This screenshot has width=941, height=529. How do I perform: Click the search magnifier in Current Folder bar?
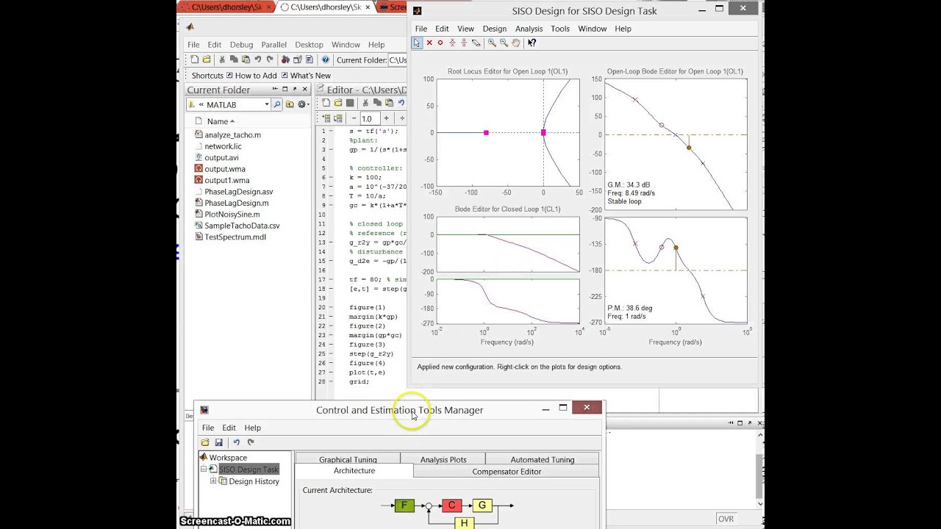(x=277, y=104)
